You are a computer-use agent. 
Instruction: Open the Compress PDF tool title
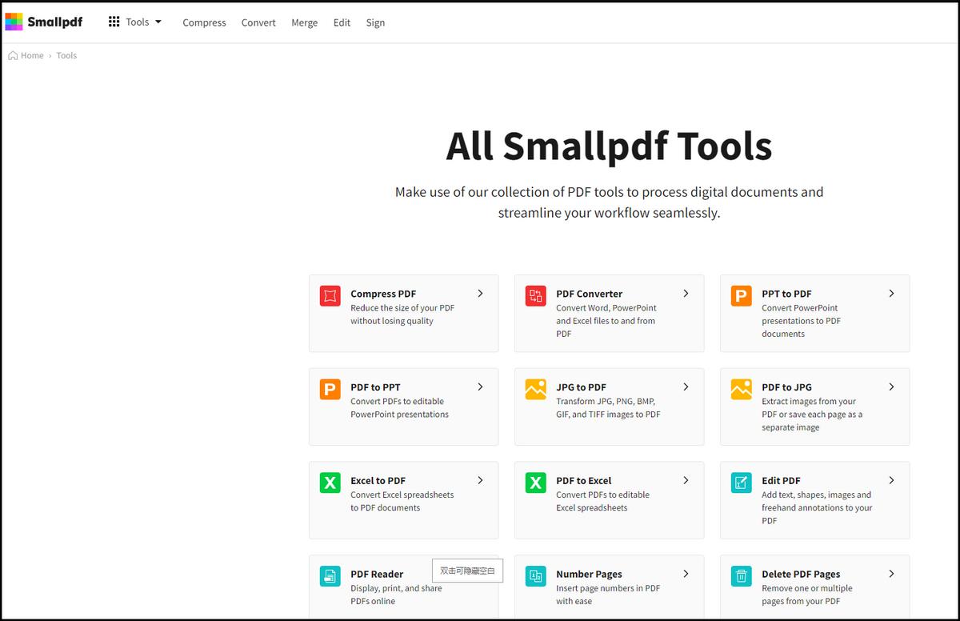click(x=383, y=294)
